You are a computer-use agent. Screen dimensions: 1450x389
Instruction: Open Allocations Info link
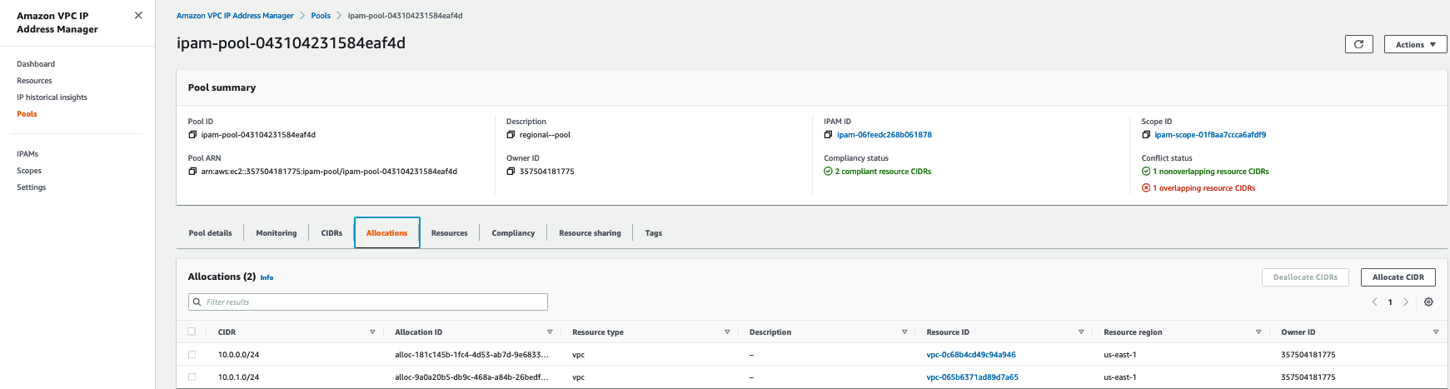tap(267, 277)
